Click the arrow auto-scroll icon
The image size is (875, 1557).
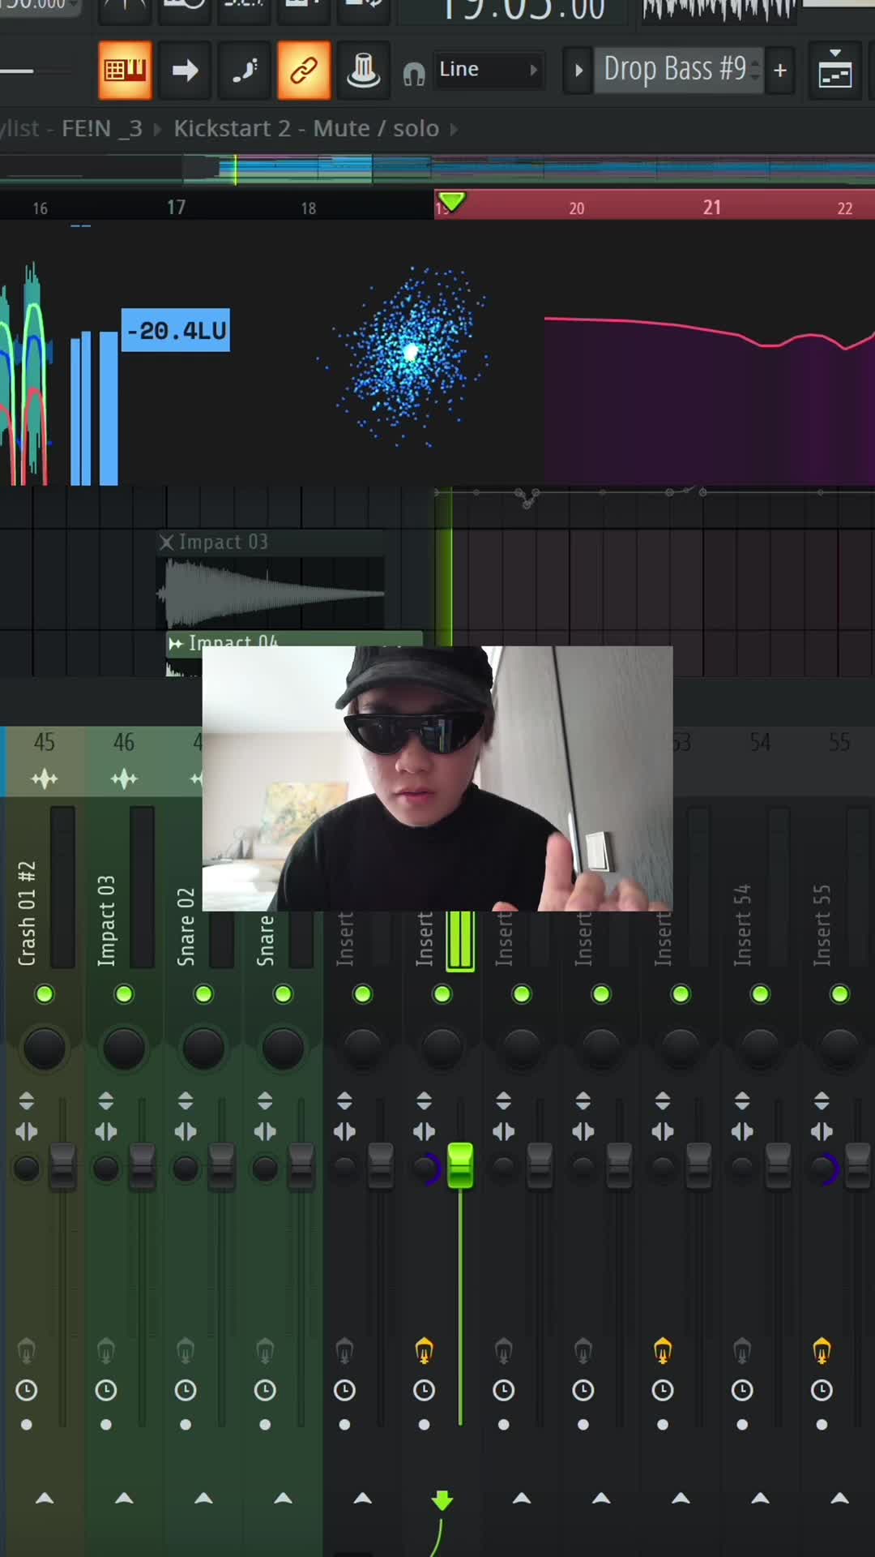(x=186, y=71)
